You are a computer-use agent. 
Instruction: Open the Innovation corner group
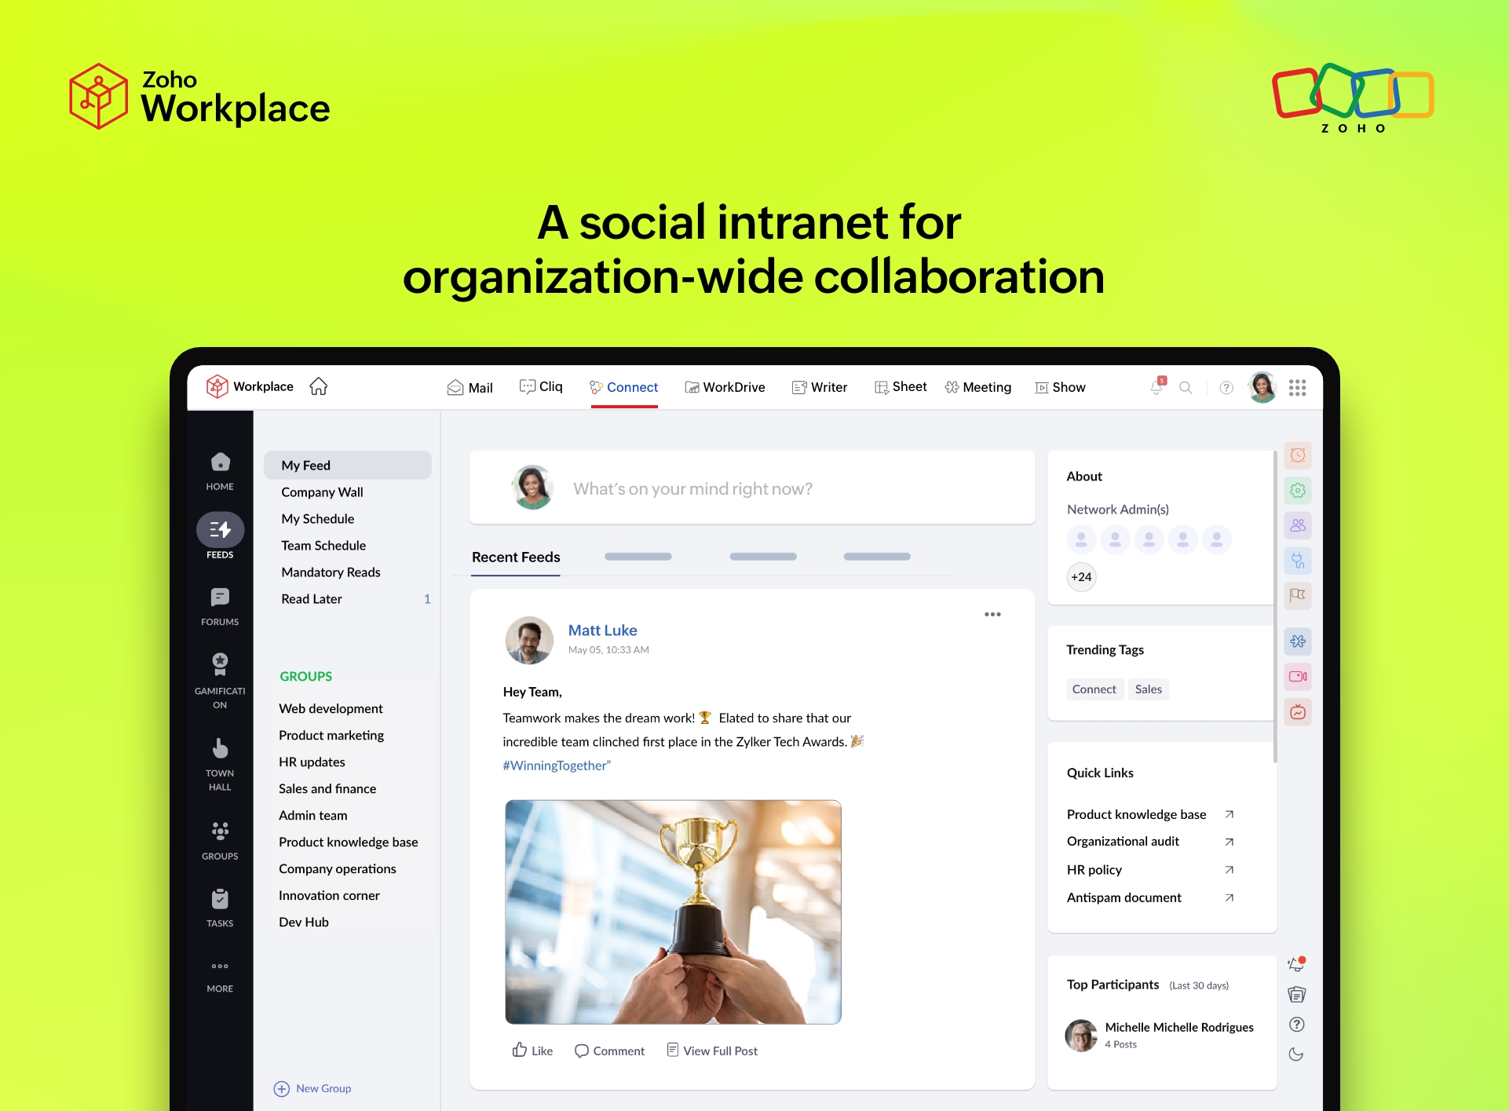point(329,895)
